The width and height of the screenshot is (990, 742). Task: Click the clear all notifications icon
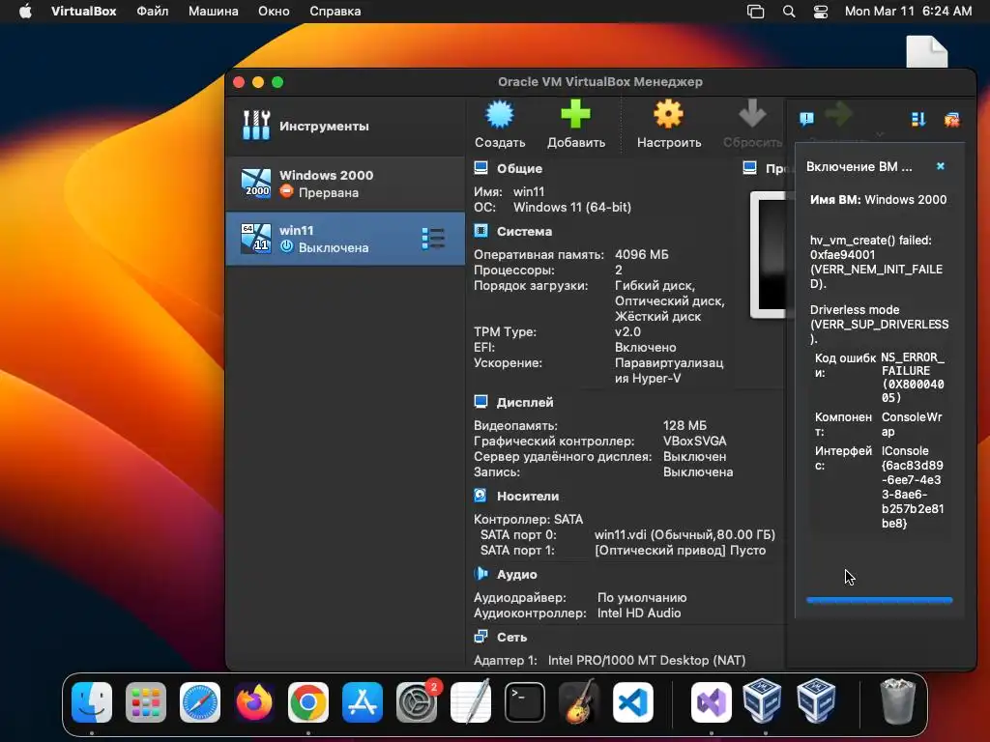tap(952, 119)
